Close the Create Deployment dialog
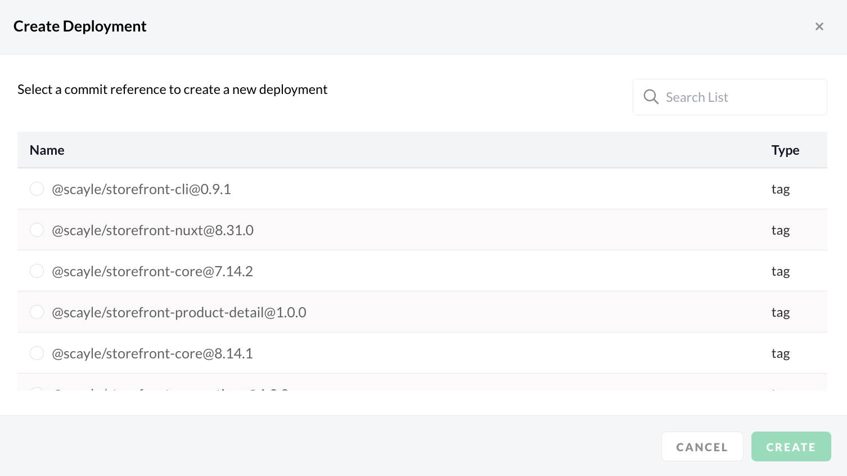The height and width of the screenshot is (476, 847). coord(819,26)
